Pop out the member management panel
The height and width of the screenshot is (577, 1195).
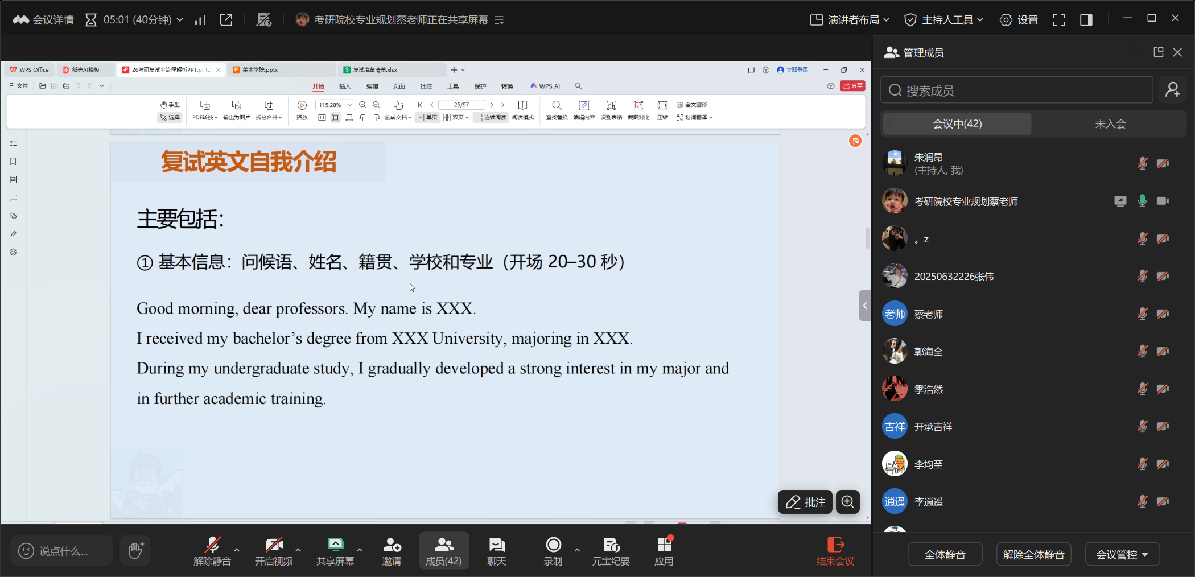point(1158,52)
